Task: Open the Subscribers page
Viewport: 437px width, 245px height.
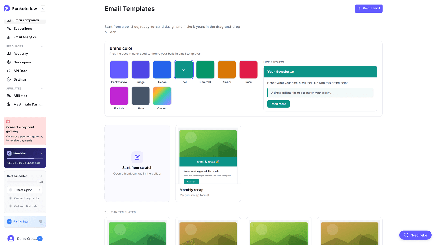Action: pos(25,29)
